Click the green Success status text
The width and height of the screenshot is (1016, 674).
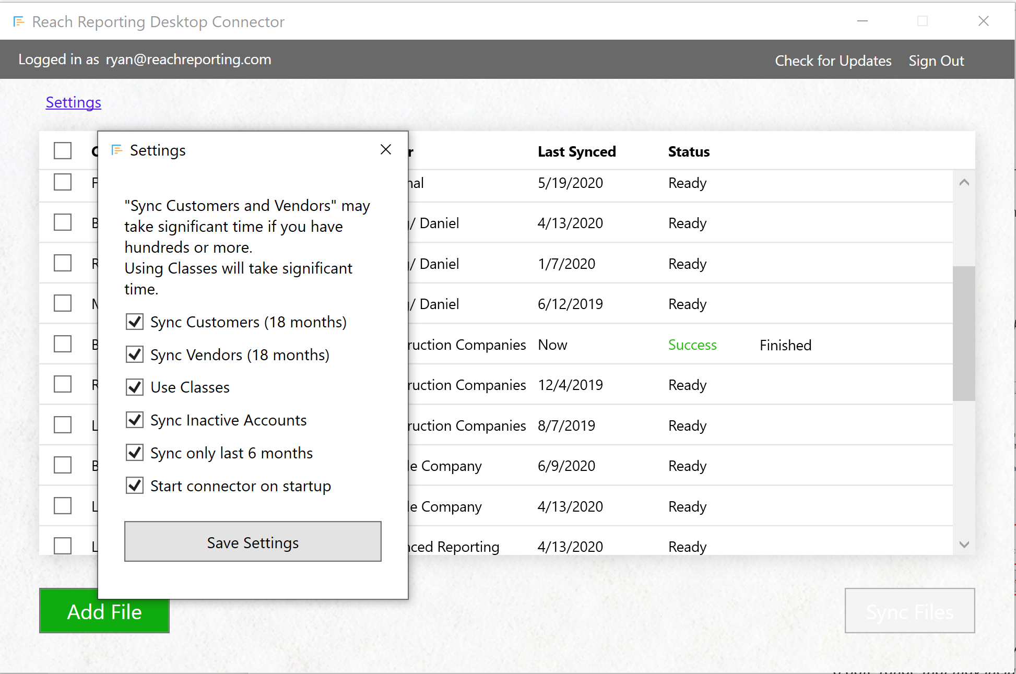pyautogui.click(x=692, y=345)
